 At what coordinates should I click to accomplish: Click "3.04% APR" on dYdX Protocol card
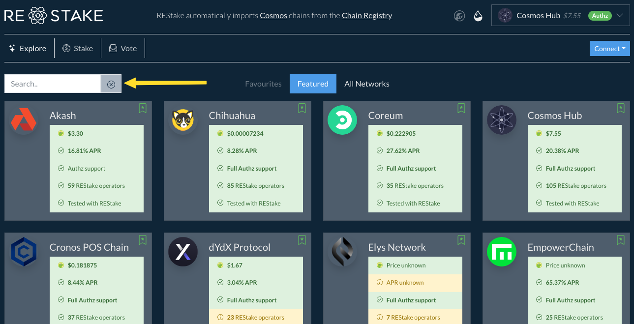coord(242,283)
